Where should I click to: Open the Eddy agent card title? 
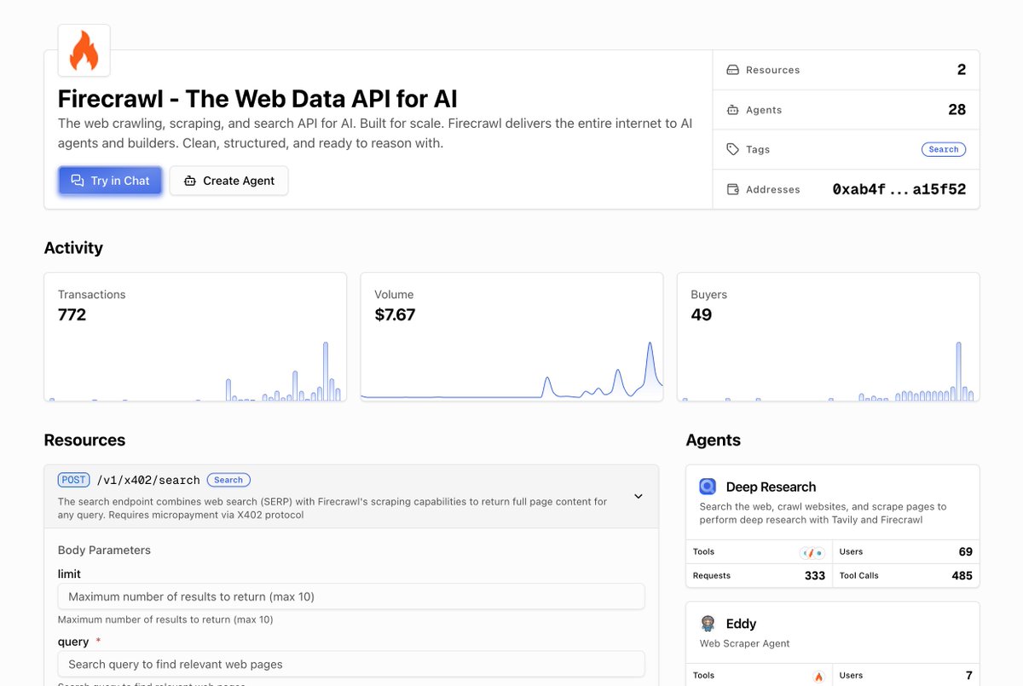click(741, 624)
